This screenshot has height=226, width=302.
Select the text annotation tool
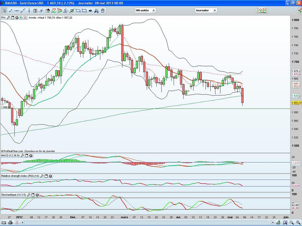35,11
